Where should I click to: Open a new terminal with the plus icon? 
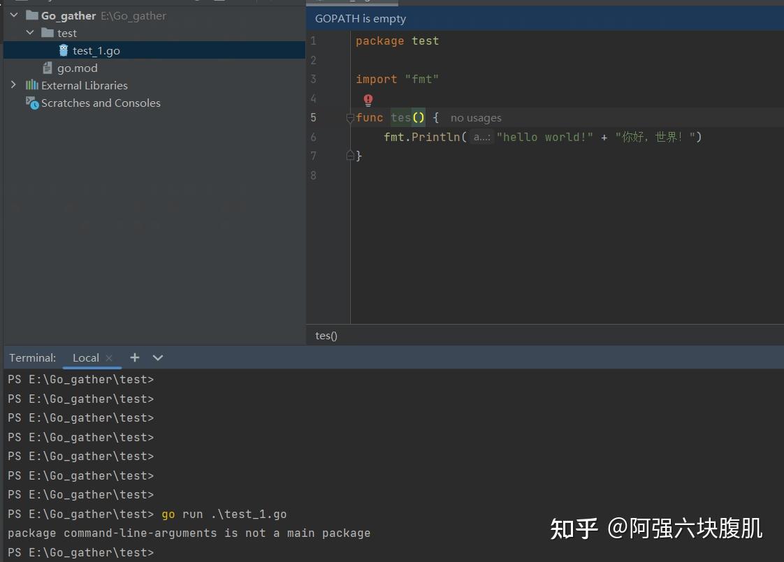click(134, 357)
